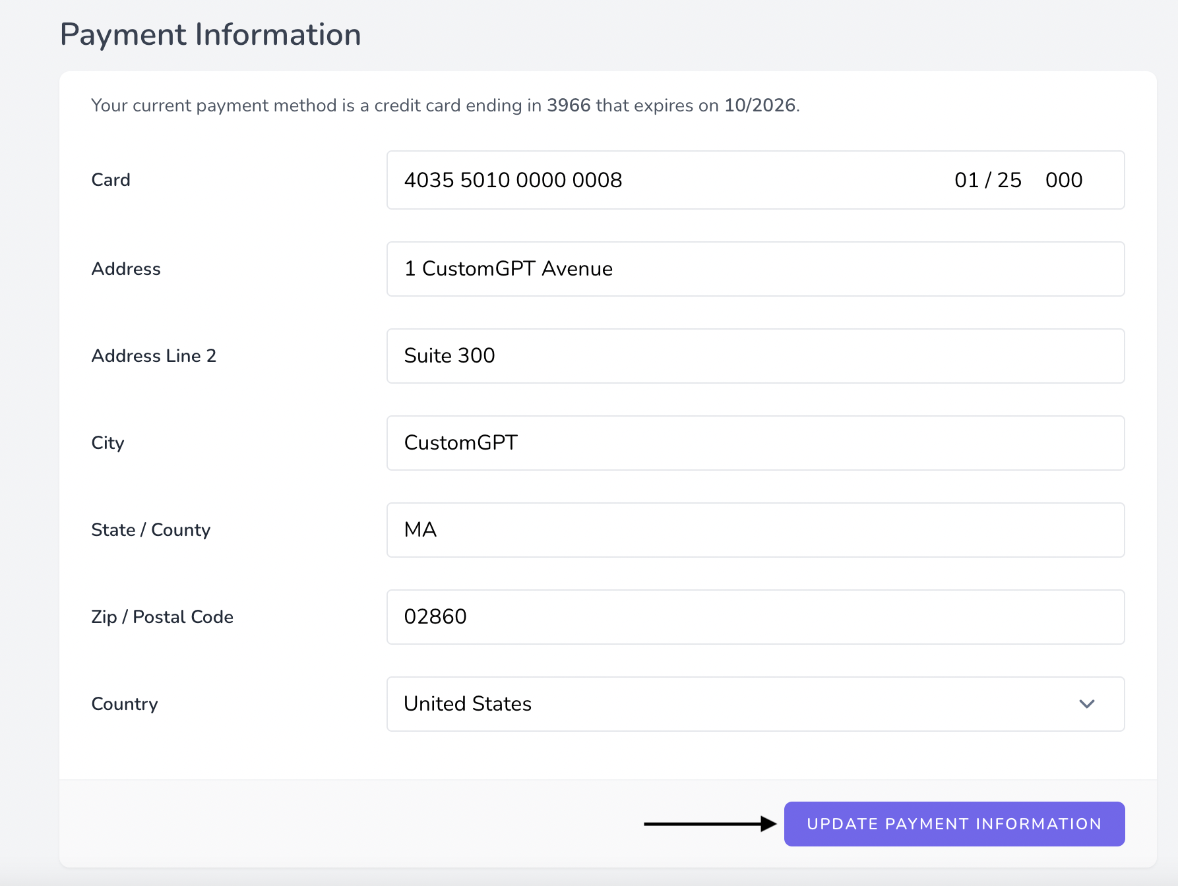1178x886 pixels.
Task: Click the Address Line 2 label
Action: coord(154,356)
